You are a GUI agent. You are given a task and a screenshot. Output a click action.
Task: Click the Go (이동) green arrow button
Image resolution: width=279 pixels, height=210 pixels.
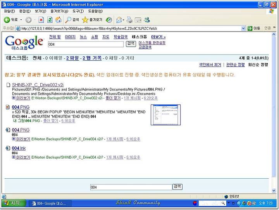[254, 28]
